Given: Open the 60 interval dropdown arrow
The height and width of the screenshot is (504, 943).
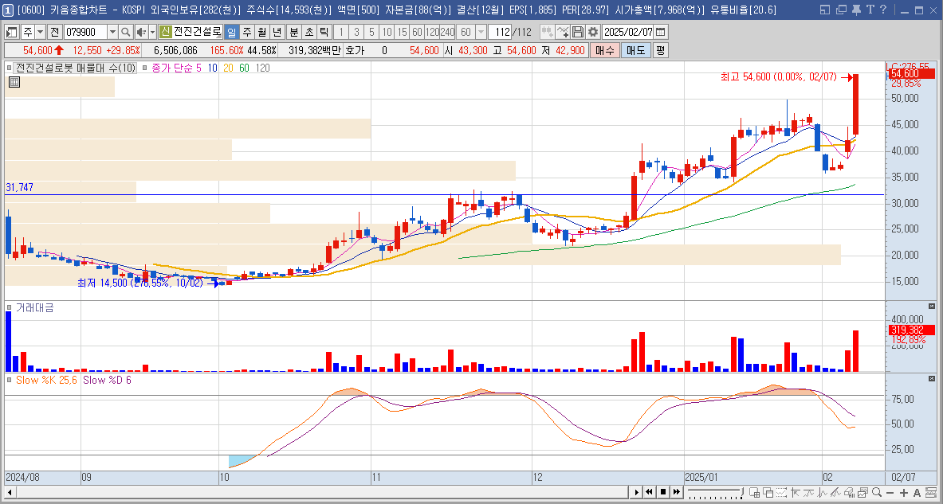Looking at the screenshot, I should click(x=481, y=32).
